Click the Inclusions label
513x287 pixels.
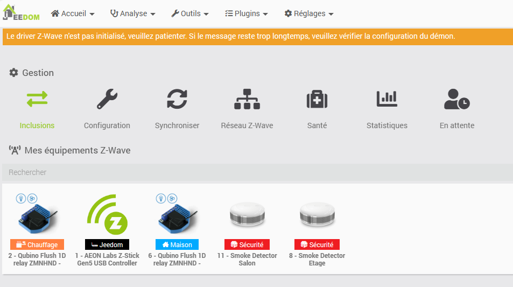point(37,125)
